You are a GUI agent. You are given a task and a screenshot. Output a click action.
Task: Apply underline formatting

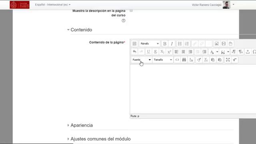(148, 52)
